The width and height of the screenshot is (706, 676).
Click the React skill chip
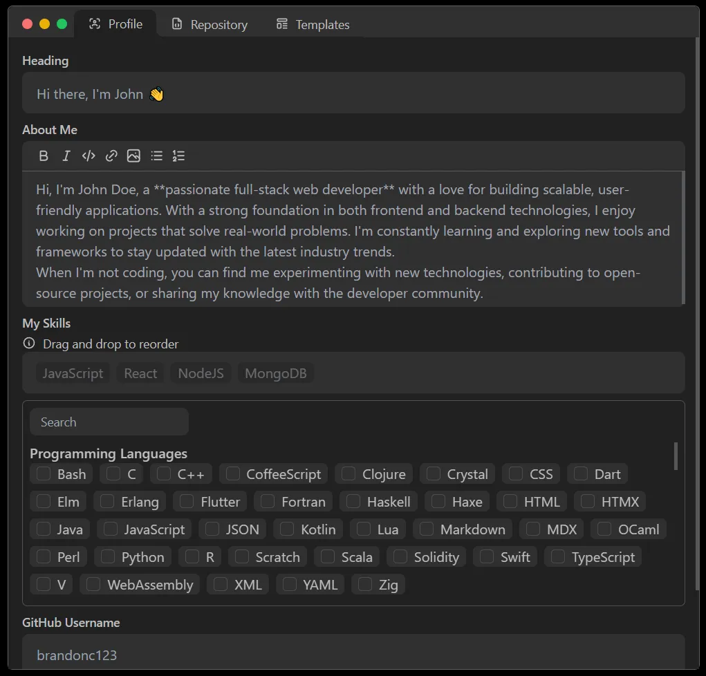[140, 373]
